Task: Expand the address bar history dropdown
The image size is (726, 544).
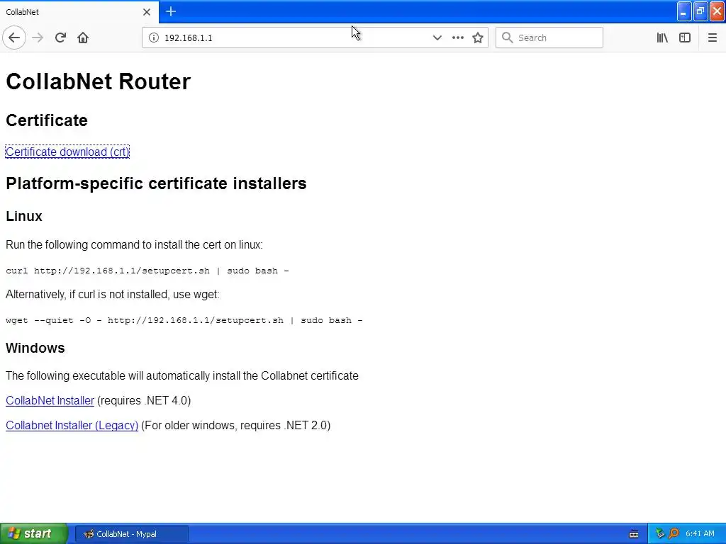Action: (437, 38)
